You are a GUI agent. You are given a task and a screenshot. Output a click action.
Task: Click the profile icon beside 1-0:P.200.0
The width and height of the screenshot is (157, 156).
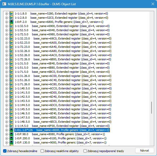pos(11,138)
